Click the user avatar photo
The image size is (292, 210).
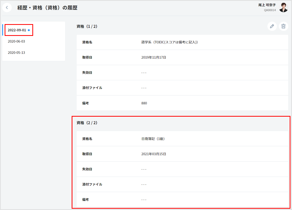pos(284,8)
